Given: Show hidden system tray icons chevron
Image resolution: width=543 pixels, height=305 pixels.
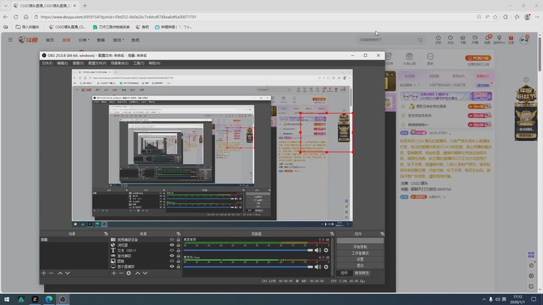Looking at the screenshot, I should (x=484, y=299).
